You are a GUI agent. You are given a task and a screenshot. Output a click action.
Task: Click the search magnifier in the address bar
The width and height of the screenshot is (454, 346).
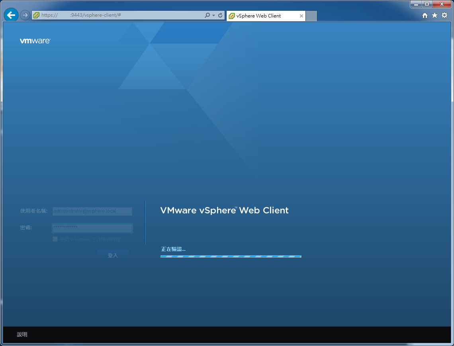207,15
